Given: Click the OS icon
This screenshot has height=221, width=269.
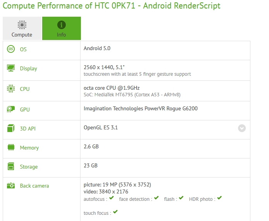Looking at the screenshot, I should pyautogui.click(x=11, y=49).
